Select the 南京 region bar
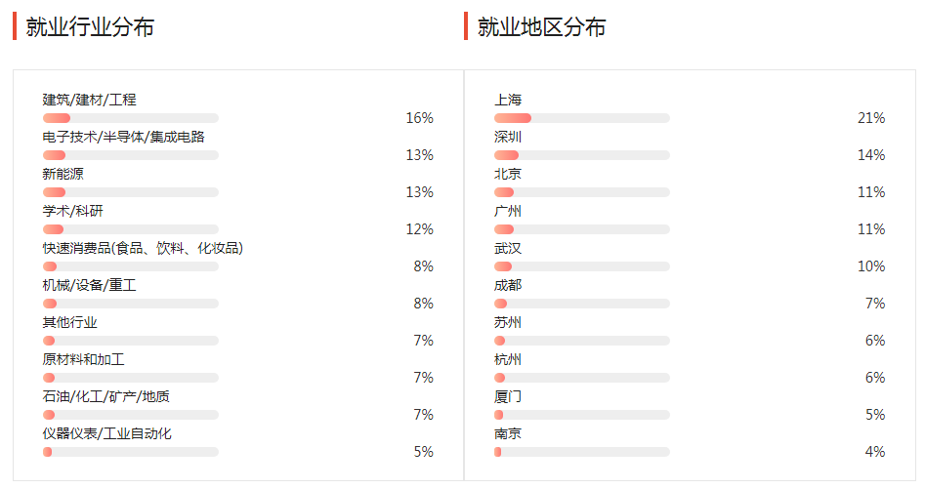This screenshot has height=489, width=925. [x=581, y=453]
